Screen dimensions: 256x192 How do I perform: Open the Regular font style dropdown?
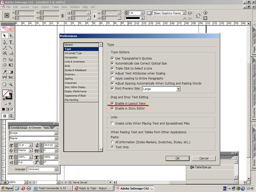[x=56, y=138]
